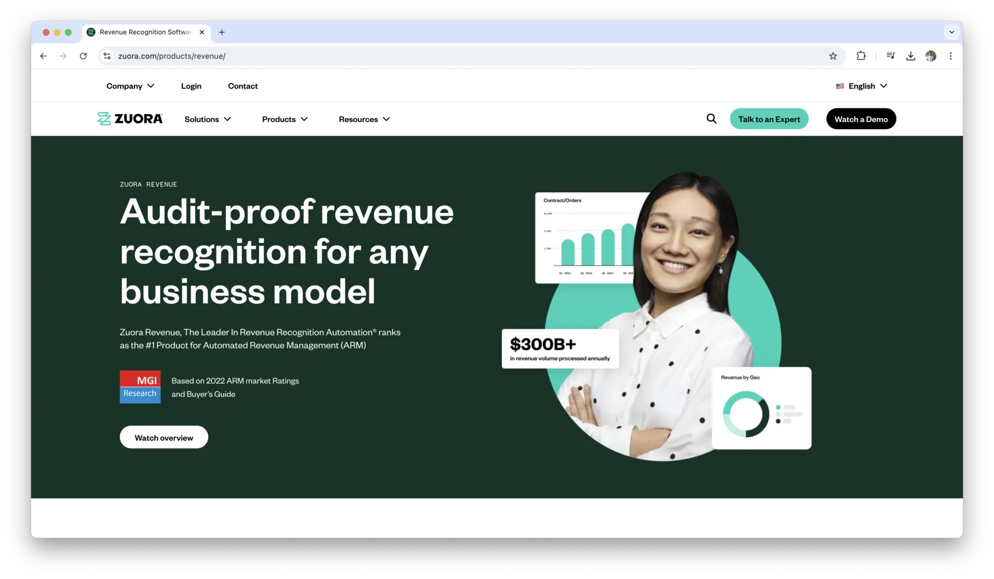This screenshot has width=994, height=579.
Task: Open site information icon in address bar
Action: coord(107,56)
